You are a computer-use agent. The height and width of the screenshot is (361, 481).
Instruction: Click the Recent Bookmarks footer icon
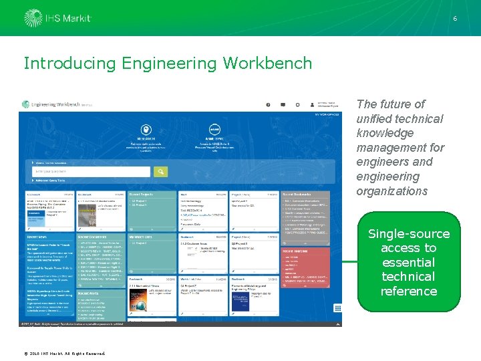pos(285,243)
